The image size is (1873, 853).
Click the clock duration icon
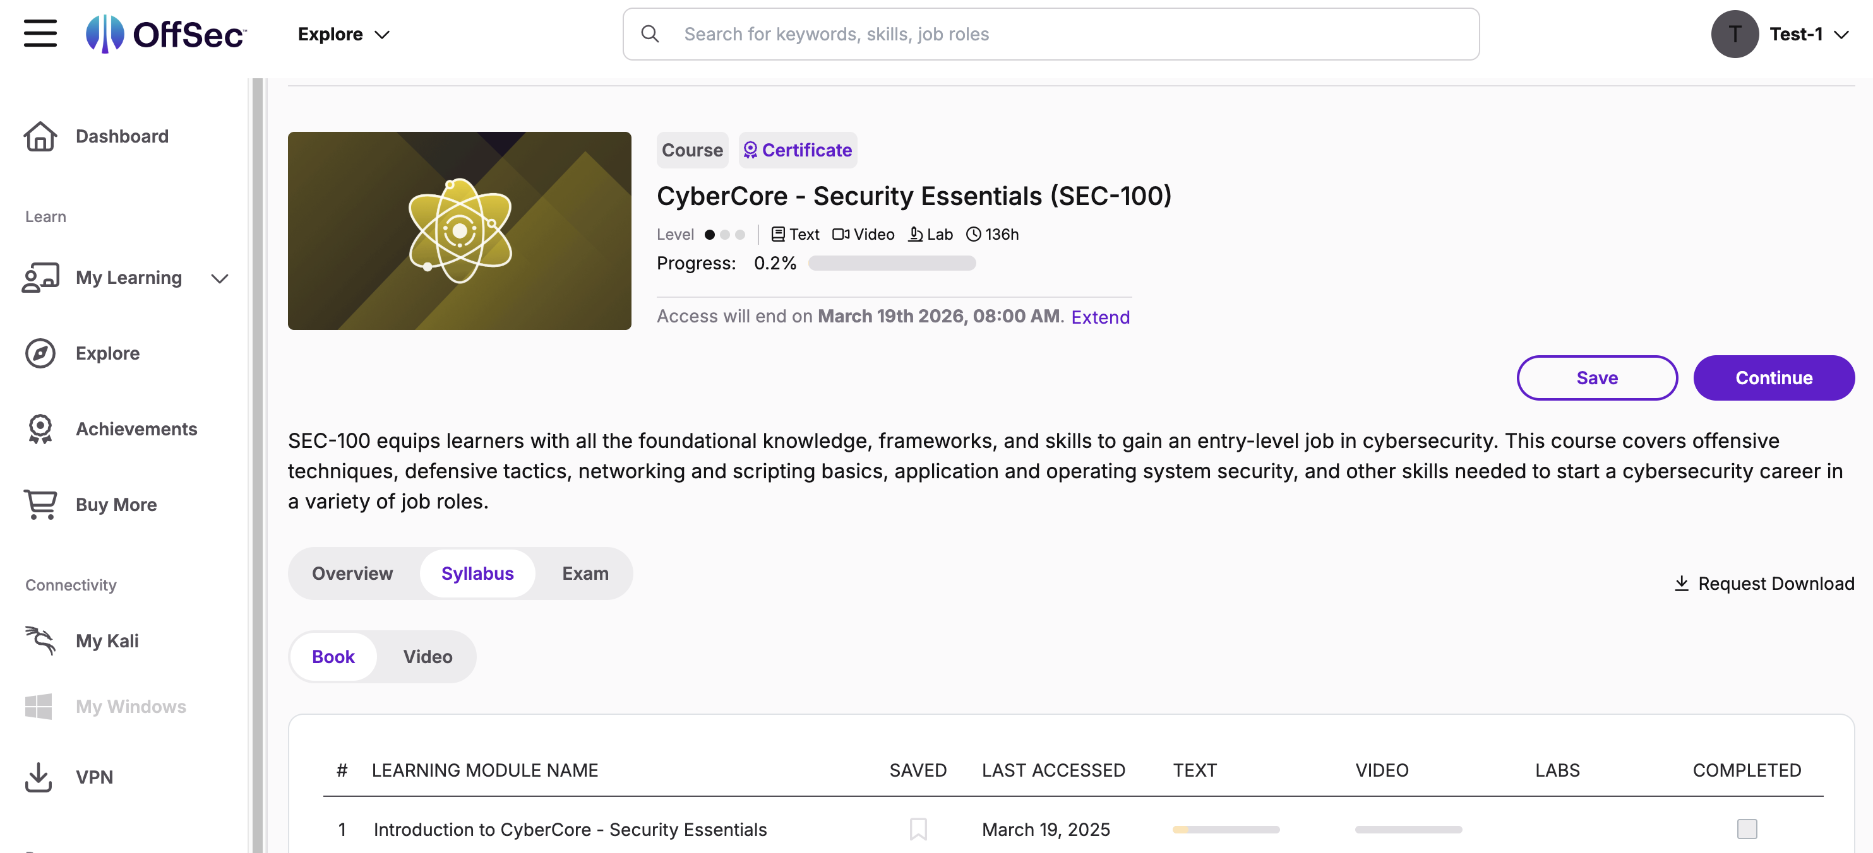[x=974, y=234]
